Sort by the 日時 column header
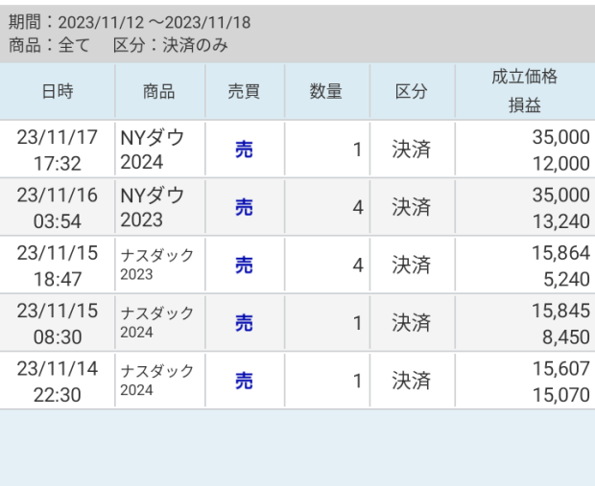This screenshot has height=486, width=595. [x=57, y=92]
